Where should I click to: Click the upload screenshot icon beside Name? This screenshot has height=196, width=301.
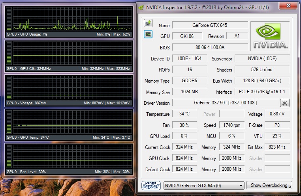(148, 23)
